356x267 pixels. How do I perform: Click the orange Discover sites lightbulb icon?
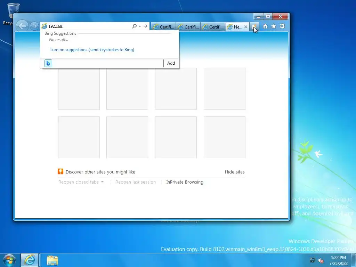(60, 171)
